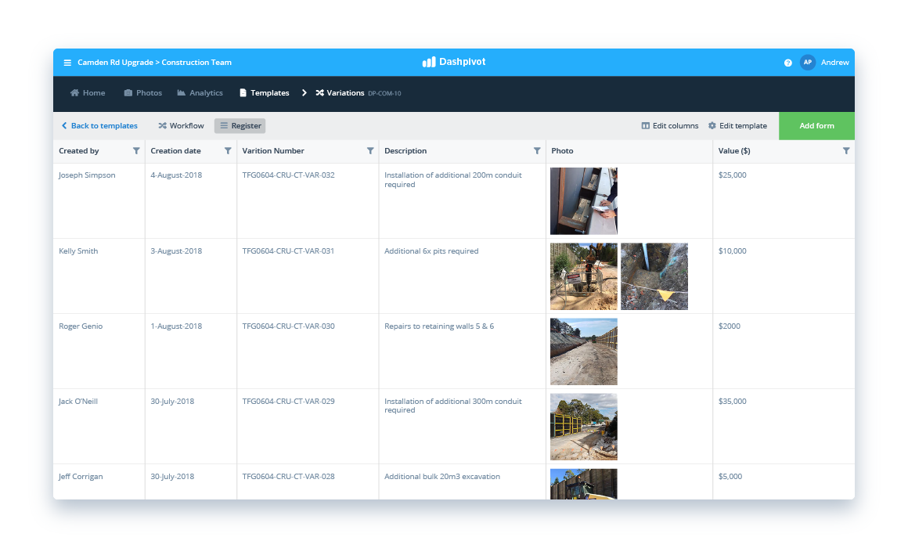Select the Templates tab
Screen dimensions: 908x548
(264, 92)
